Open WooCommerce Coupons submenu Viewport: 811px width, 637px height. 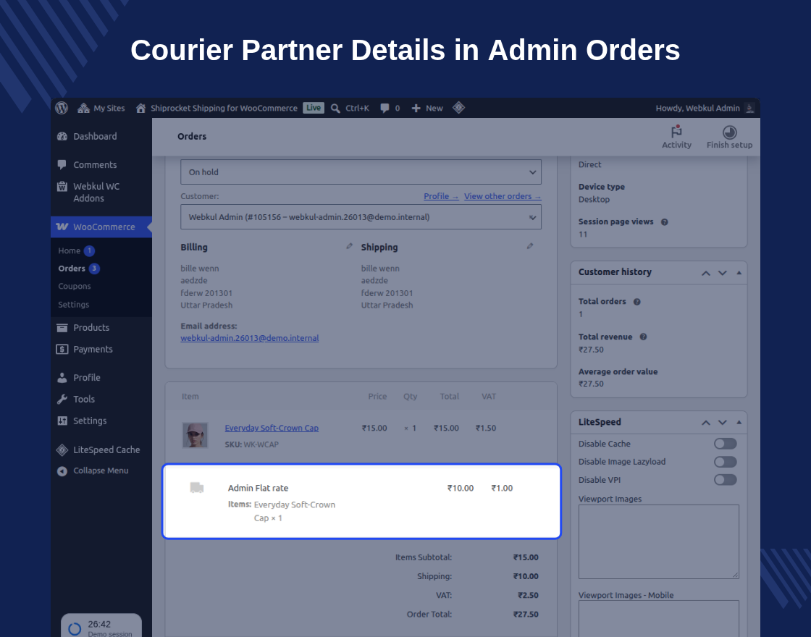click(75, 287)
